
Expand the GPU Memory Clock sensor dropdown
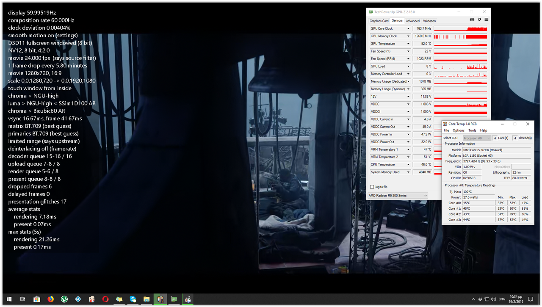coord(408,36)
